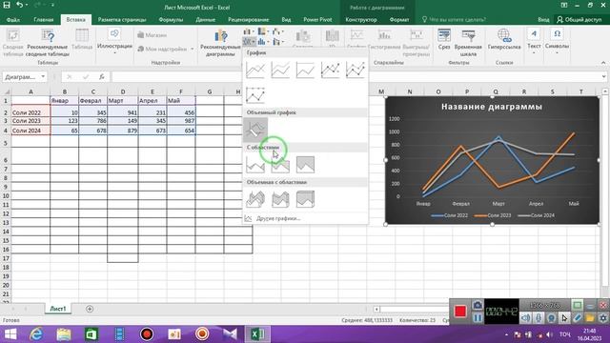Click the 'Соли 2024' legend entry
Image resolution: width=610 pixels, height=343 pixels.
[536, 215]
